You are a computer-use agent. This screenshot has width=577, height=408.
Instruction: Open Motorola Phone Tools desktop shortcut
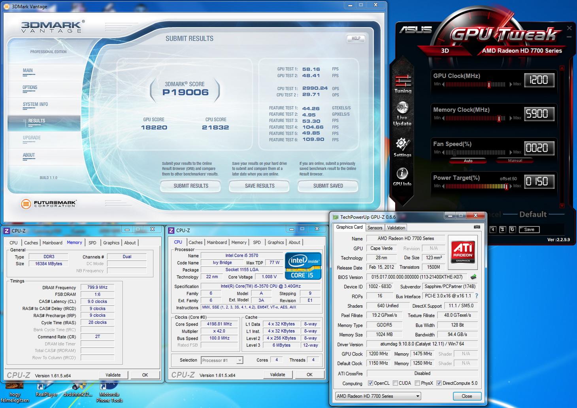(109, 392)
